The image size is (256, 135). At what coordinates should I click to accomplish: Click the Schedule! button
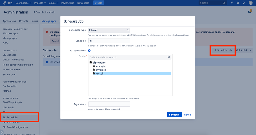click(x=175, y=115)
